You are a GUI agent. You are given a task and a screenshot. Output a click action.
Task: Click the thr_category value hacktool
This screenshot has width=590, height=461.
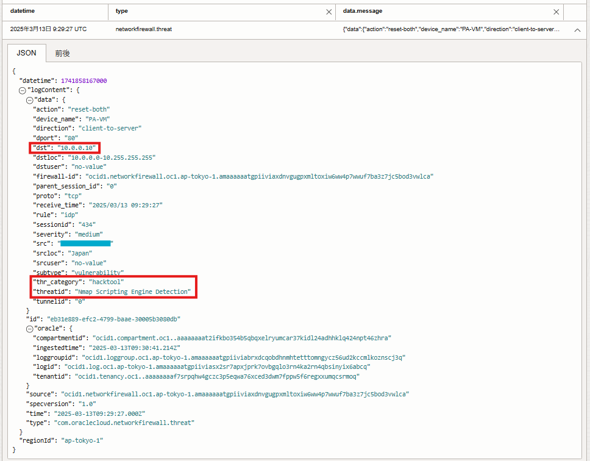(106, 282)
